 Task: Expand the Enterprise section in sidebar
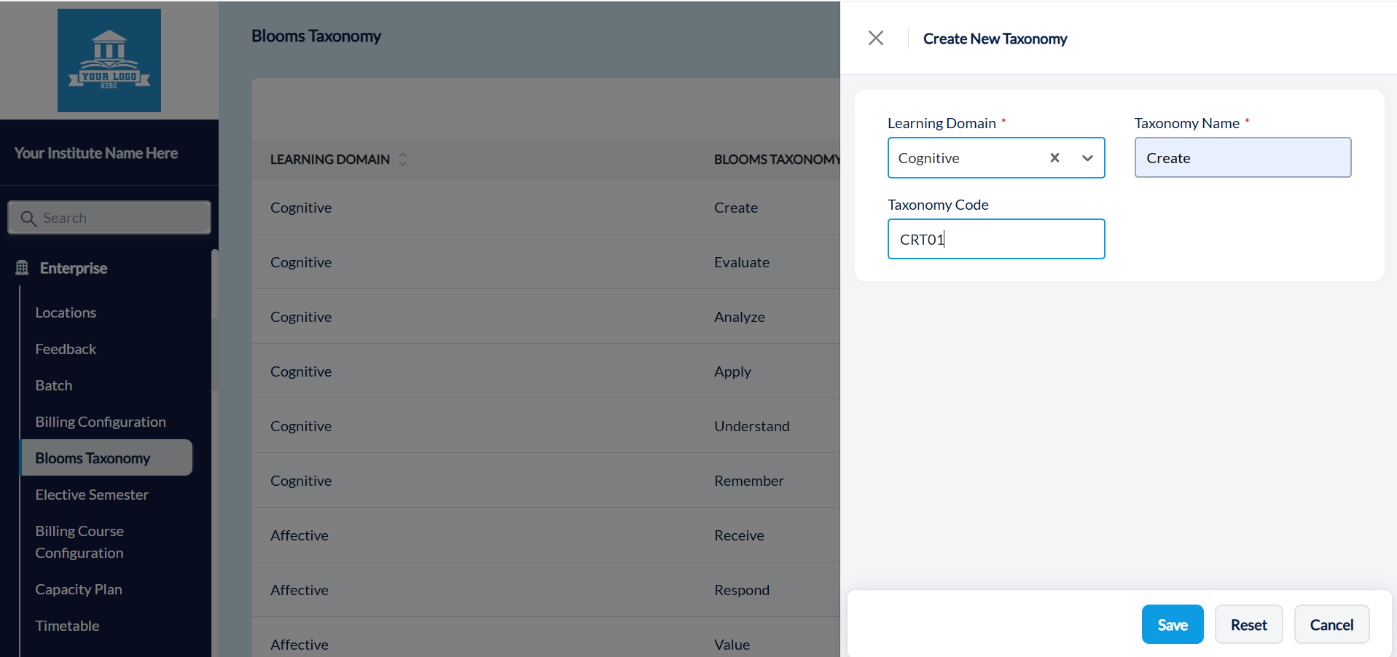[x=72, y=268]
